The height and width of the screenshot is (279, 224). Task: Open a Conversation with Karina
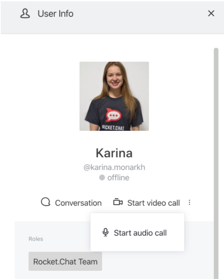[x=71, y=202]
